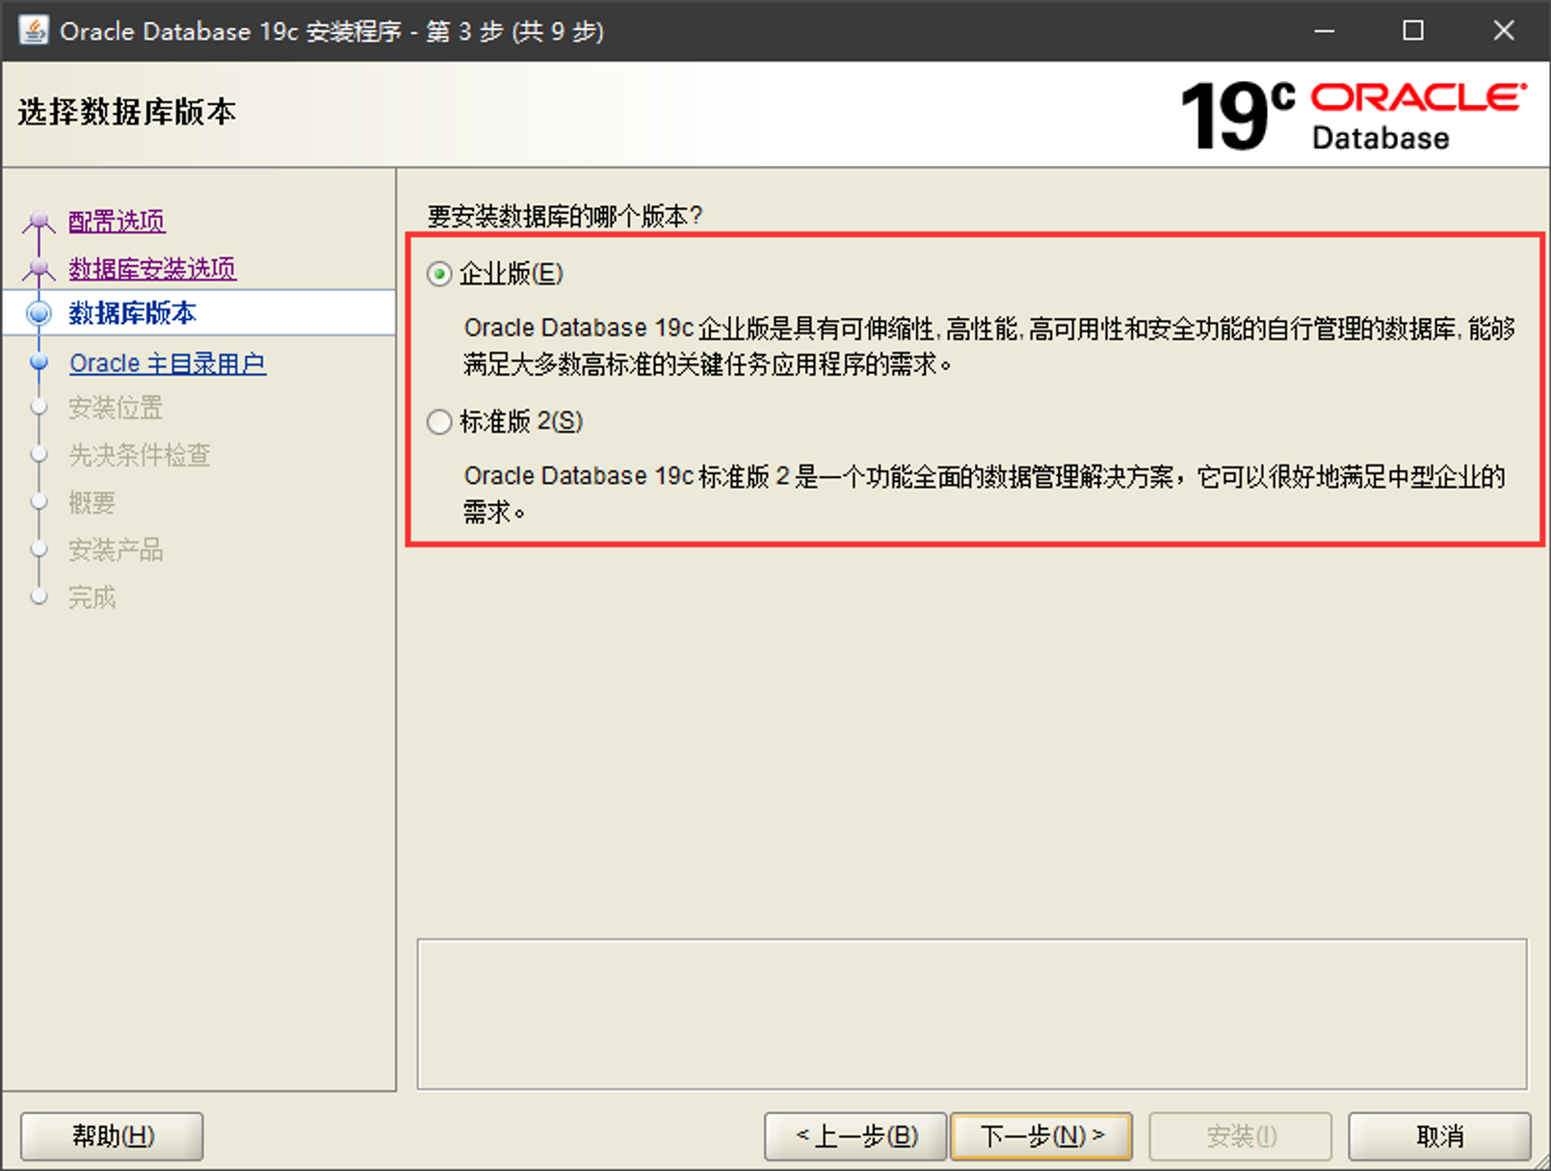
Task: Open help via 帮助(H) button
Action: click(x=112, y=1136)
